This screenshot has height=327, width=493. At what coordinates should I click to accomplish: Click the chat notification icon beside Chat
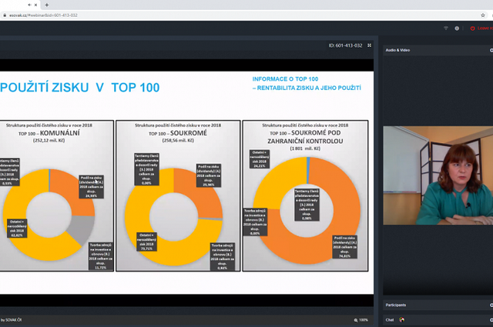click(401, 319)
